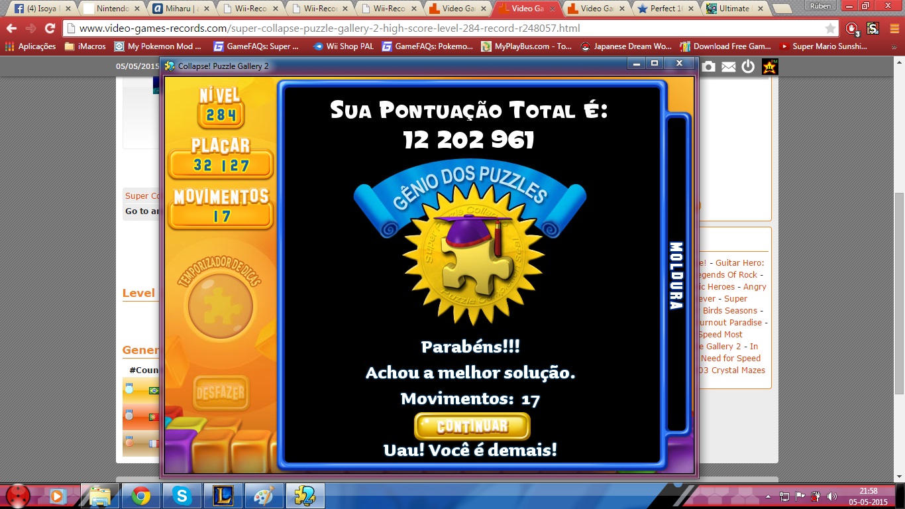The height and width of the screenshot is (509, 905).
Task: Click the power icon in site header
Action: click(748, 66)
